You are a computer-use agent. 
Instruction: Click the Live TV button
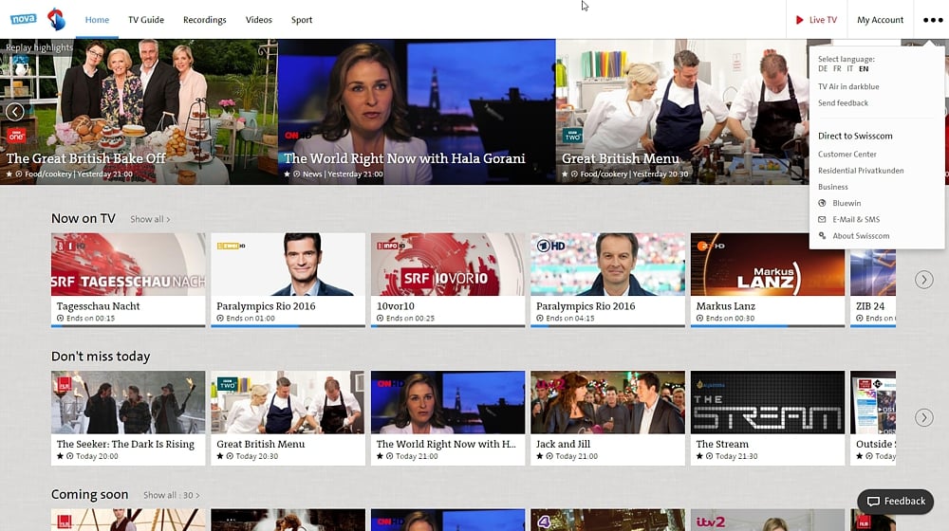[816, 20]
